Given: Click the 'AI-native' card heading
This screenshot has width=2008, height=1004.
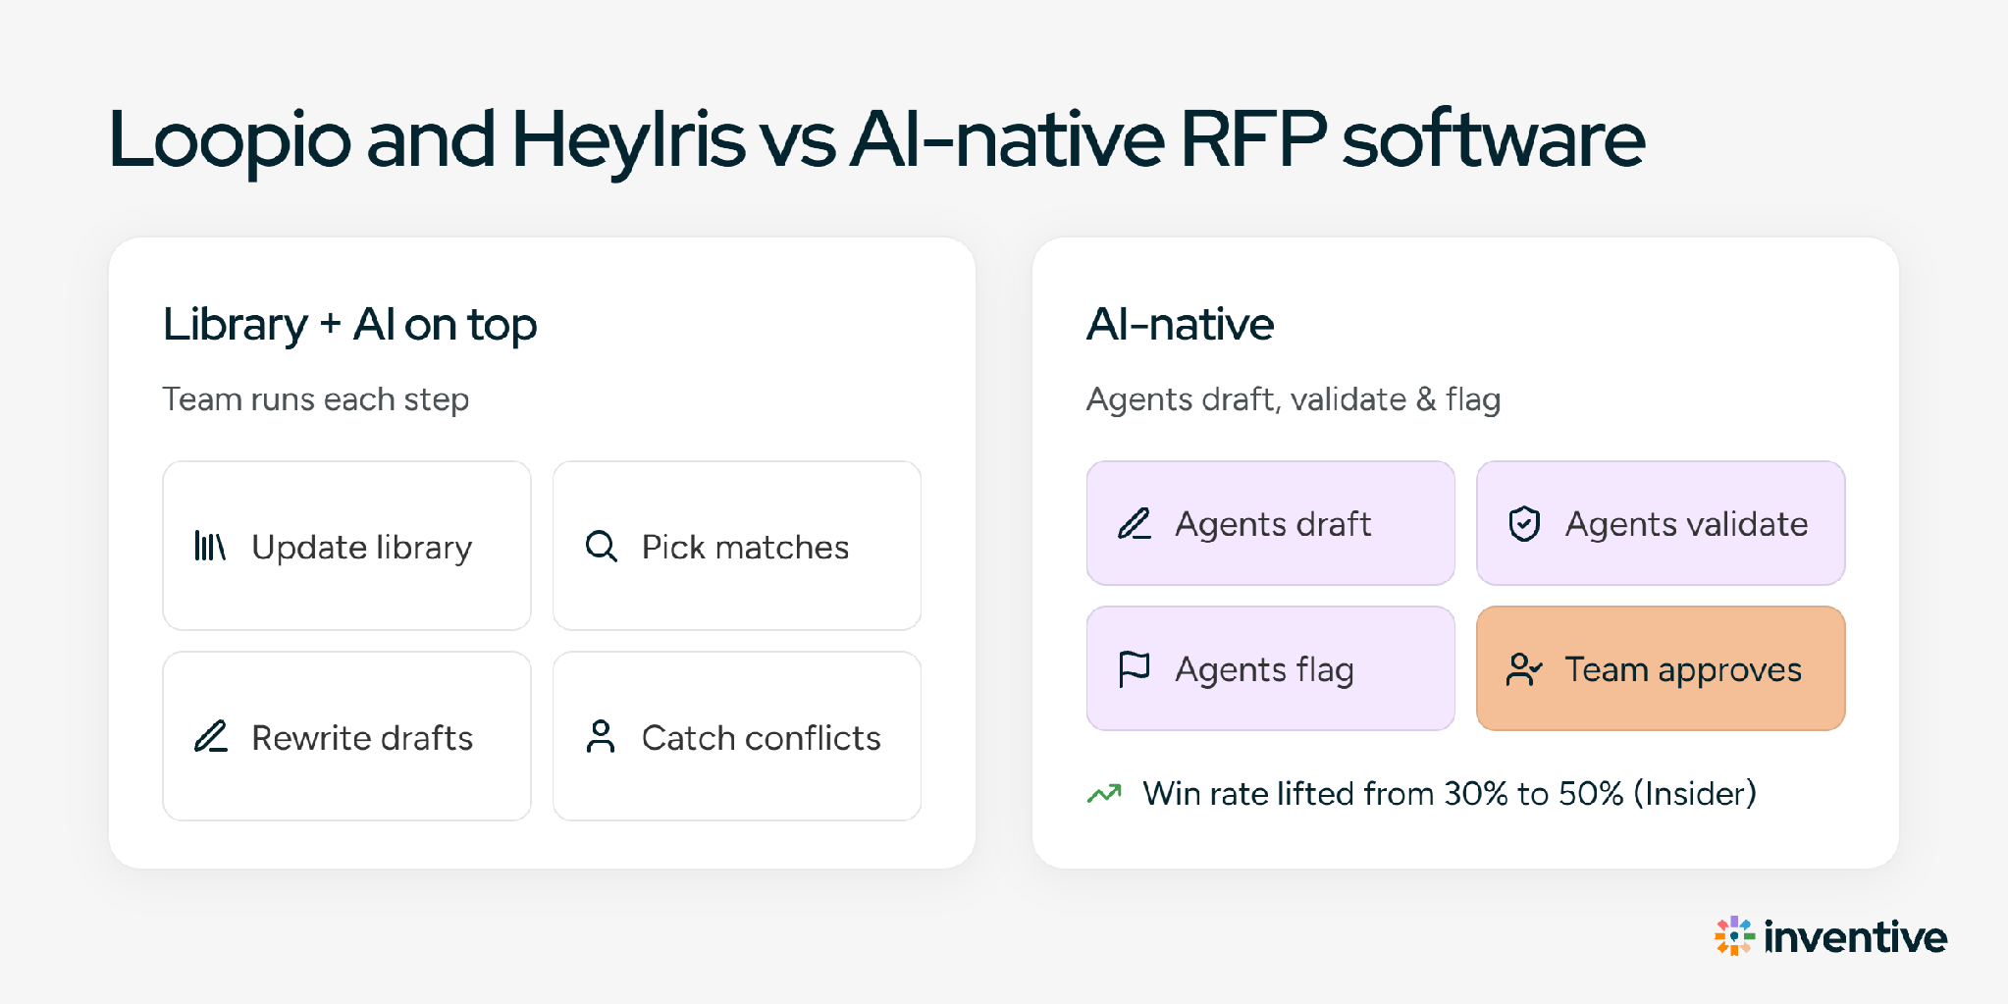Looking at the screenshot, I should click(x=1180, y=324).
